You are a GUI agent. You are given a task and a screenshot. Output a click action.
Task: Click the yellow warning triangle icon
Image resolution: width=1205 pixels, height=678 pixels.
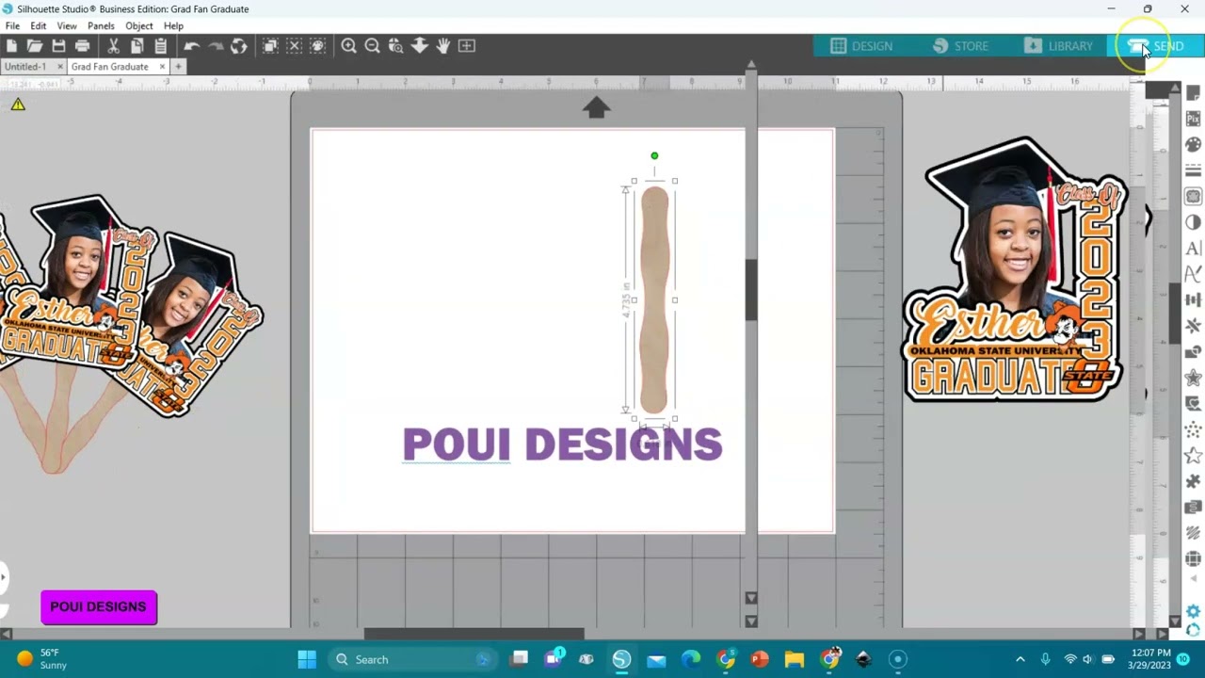[x=18, y=105]
